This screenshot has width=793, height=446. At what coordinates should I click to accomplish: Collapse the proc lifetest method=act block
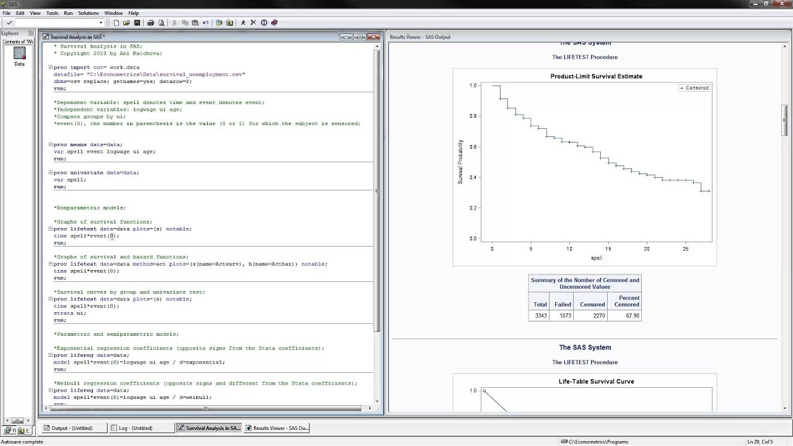click(51, 264)
